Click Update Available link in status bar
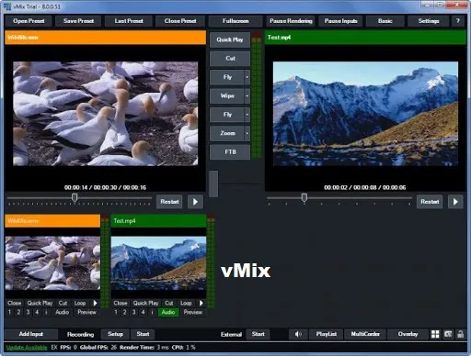 [x=27, y=348]
